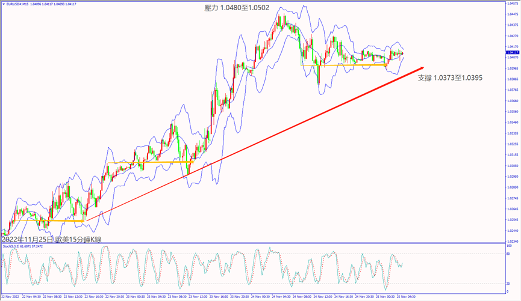Click the 22 Nov 2022 date on the time axis
The width and height of the screenshot is (521, 301).
click(x=12, y=296)
